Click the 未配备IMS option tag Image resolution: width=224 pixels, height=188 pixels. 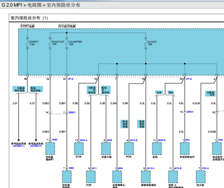(210, 94)
